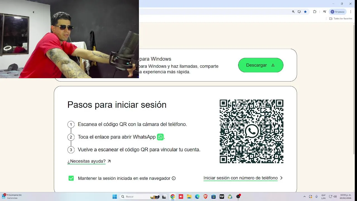
Task: Open the media controls music icon
Action: (325, 12)
